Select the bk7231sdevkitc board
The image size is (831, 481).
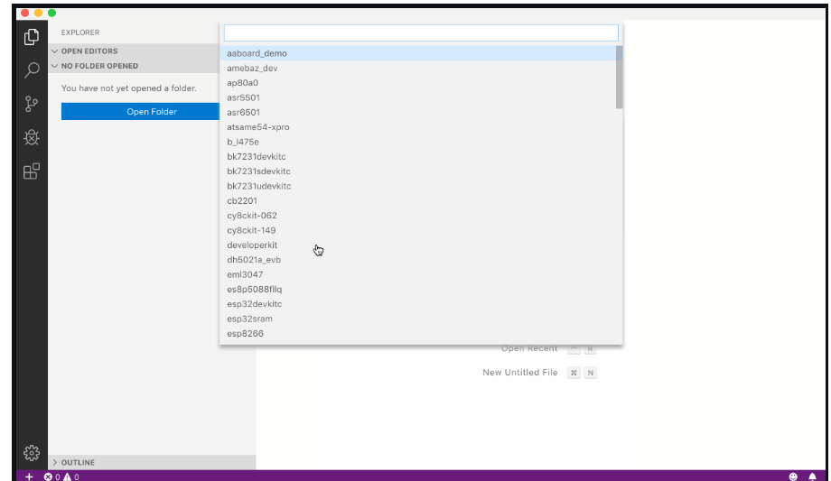(417, 171)
